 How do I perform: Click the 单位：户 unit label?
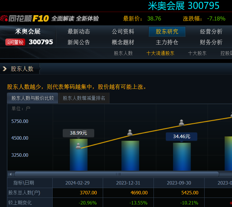tap(21, 109)
